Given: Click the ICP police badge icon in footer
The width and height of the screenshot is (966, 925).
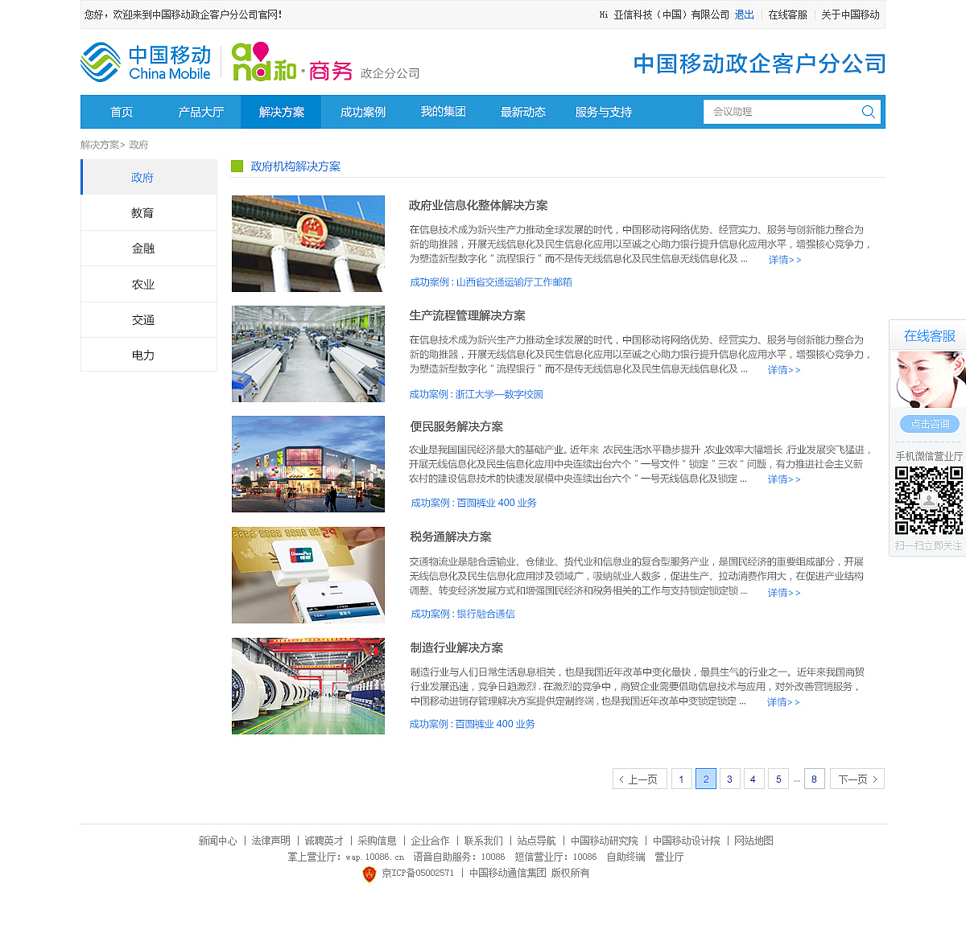Looking at the screenshot, I should click(x=369, y=874).
